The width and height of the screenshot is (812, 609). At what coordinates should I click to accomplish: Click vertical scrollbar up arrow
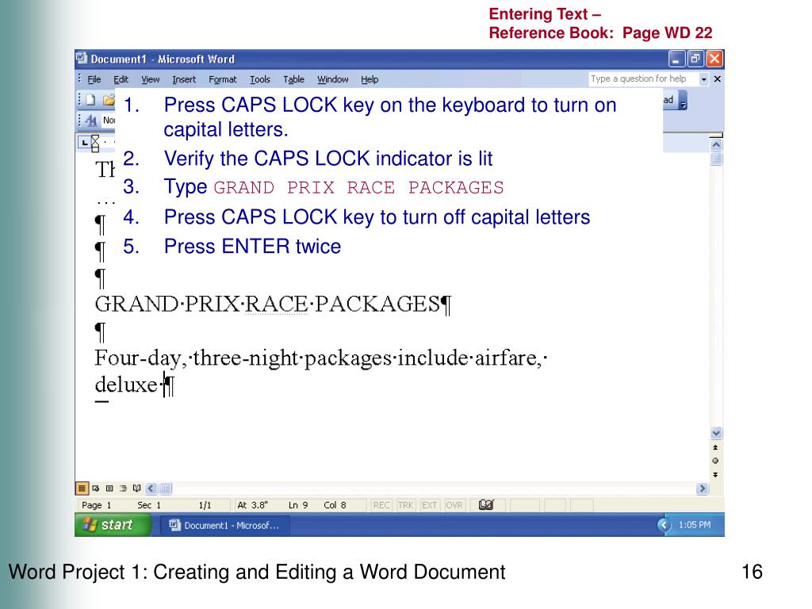click(x=716, y=145)
